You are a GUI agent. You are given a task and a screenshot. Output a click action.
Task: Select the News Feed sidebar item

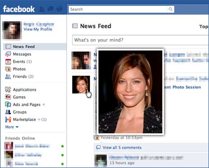[x=35, y=46]
